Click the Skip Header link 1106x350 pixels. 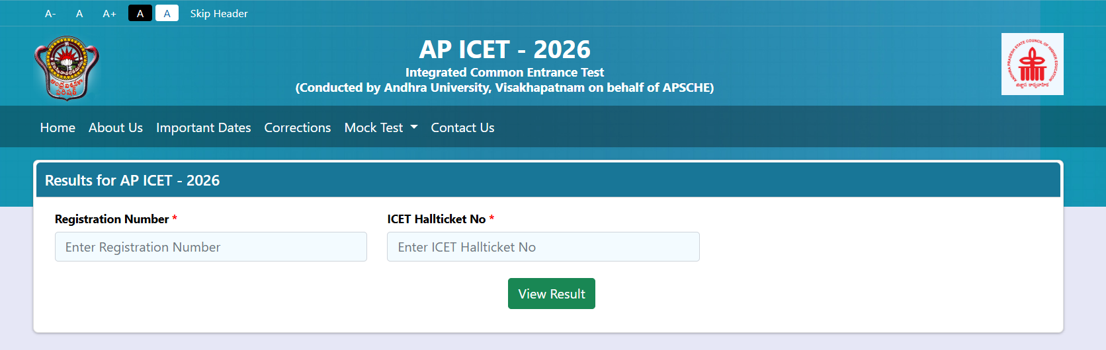(x=219, y=14)
